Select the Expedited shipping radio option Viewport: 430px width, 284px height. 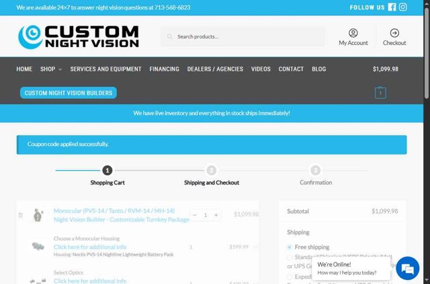(x=290, y=277)
